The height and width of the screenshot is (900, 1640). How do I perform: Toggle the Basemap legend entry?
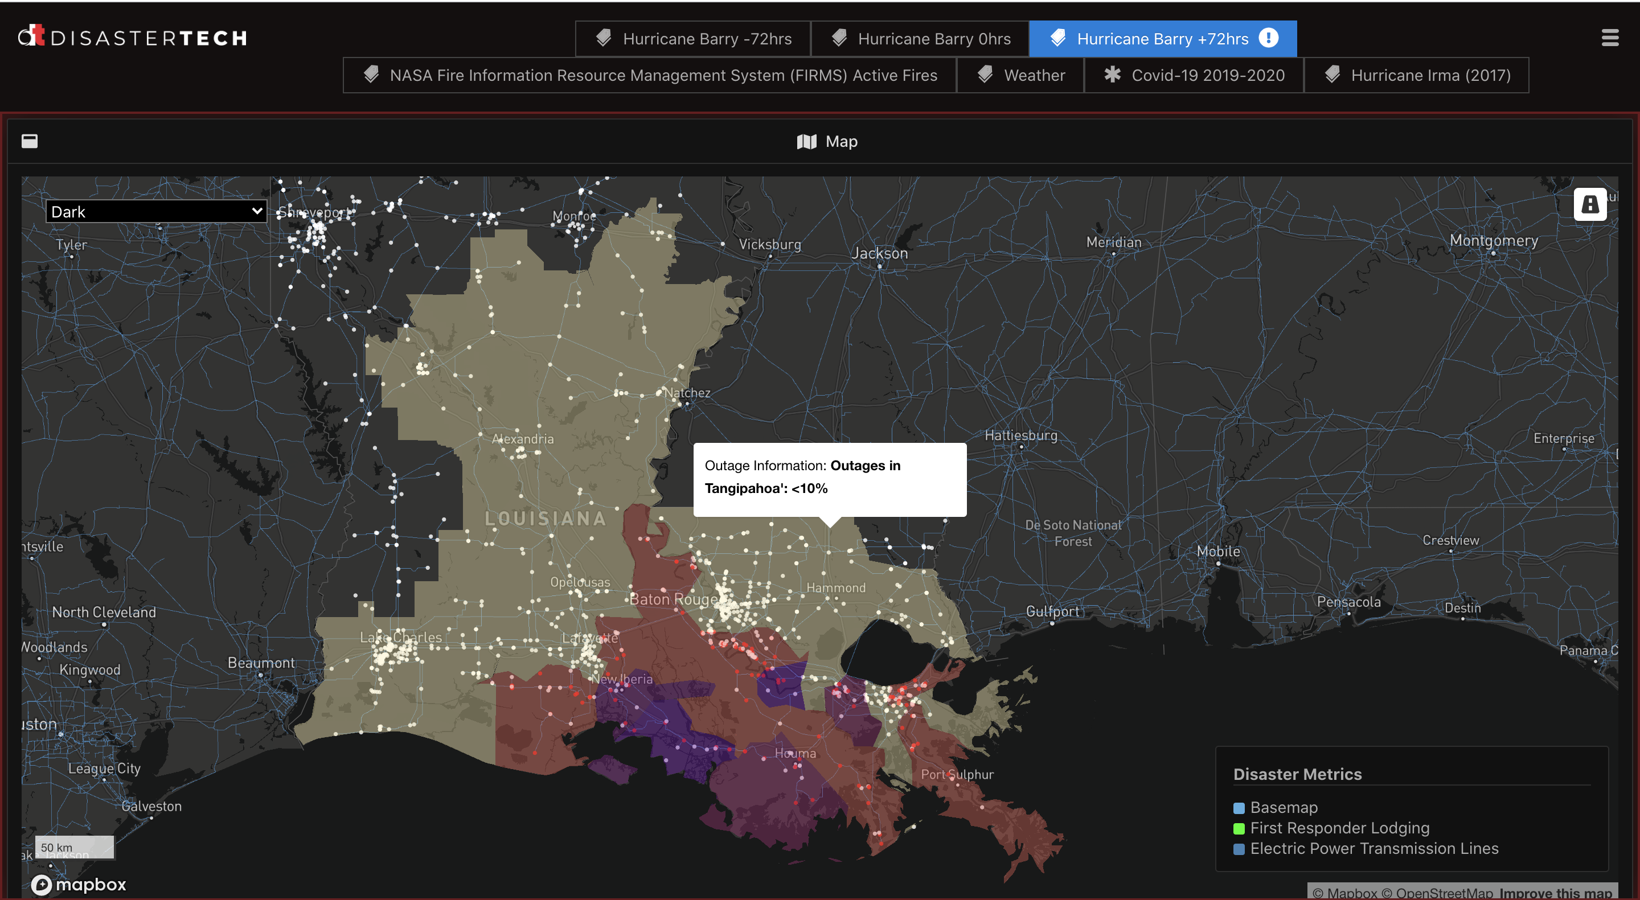[1284, 807]
